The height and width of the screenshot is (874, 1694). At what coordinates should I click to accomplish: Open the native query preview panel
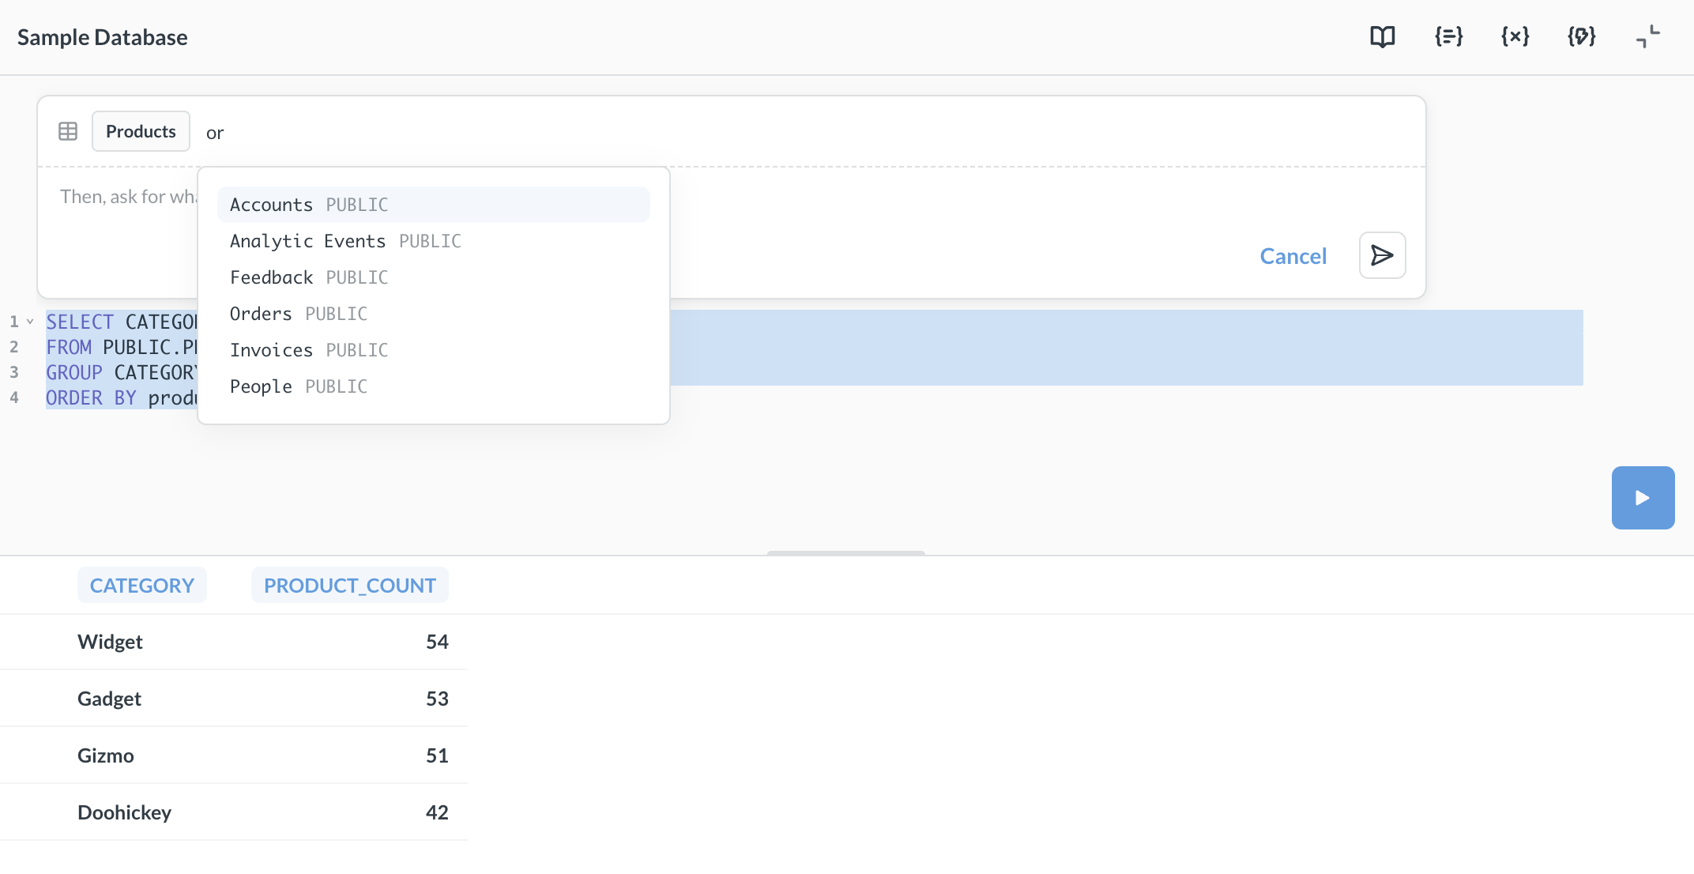pos(1580,36)
